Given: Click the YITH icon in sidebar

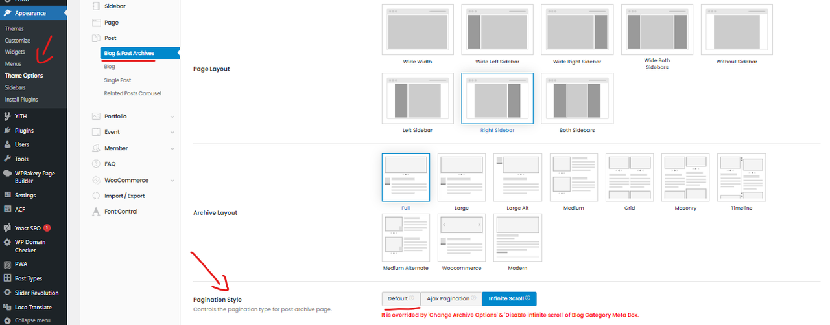Looking at the screenshot, I should (x=8, y=117).
